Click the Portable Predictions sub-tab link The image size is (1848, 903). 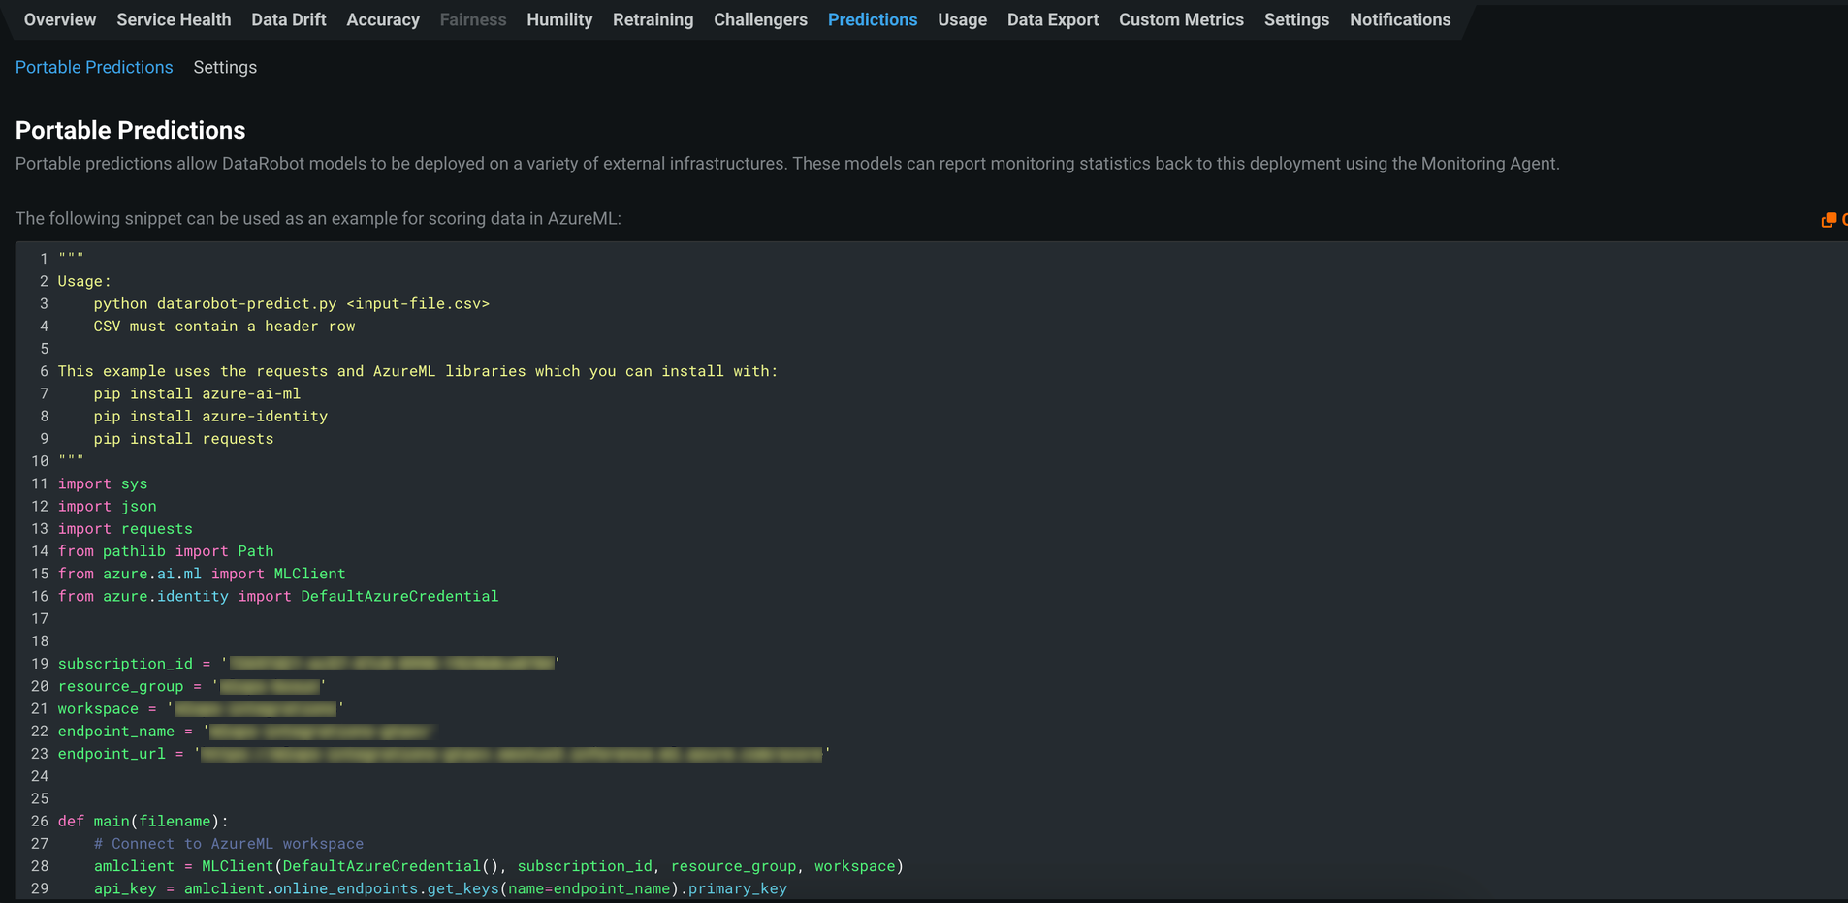tap(94, 67)
